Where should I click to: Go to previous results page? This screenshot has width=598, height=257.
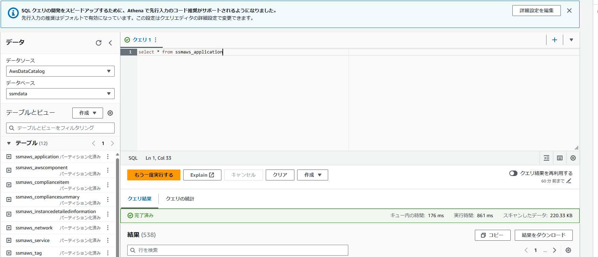(526, 250)
